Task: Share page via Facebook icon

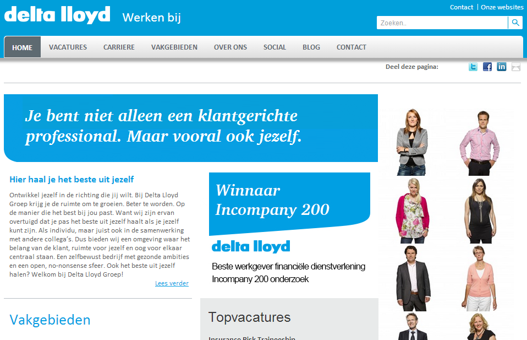Action: coord(487,67)
